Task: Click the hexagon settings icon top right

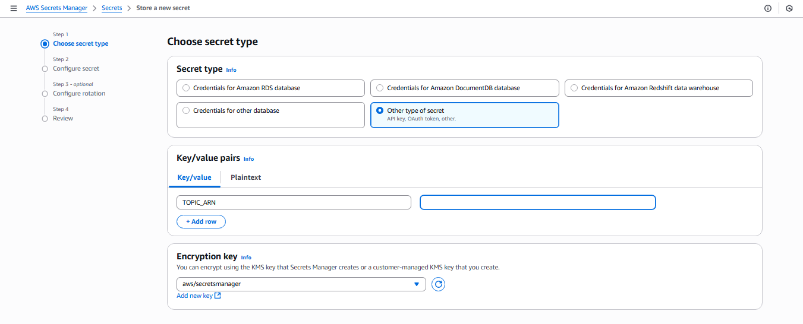Action: point(789,8)
